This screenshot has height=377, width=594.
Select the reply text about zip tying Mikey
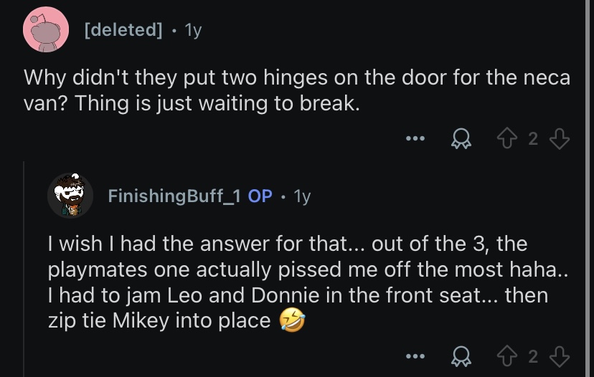[308, 282]
